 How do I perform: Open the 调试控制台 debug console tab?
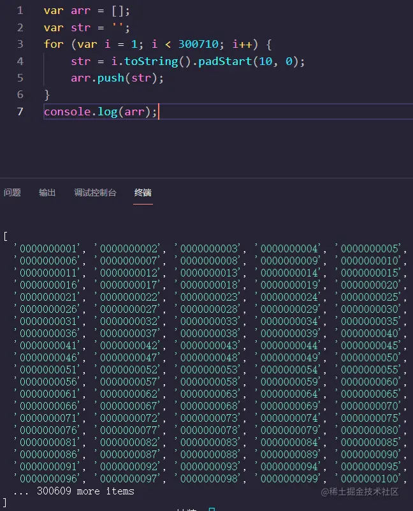pos(95,192)
